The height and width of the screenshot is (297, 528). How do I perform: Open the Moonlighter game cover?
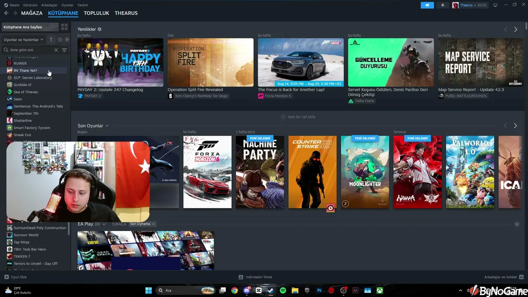click(x=365, y=172)
